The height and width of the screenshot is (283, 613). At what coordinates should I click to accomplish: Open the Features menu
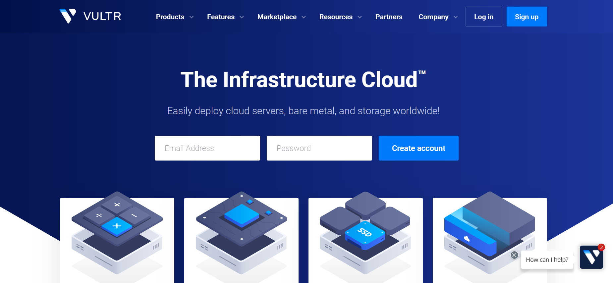221,17
